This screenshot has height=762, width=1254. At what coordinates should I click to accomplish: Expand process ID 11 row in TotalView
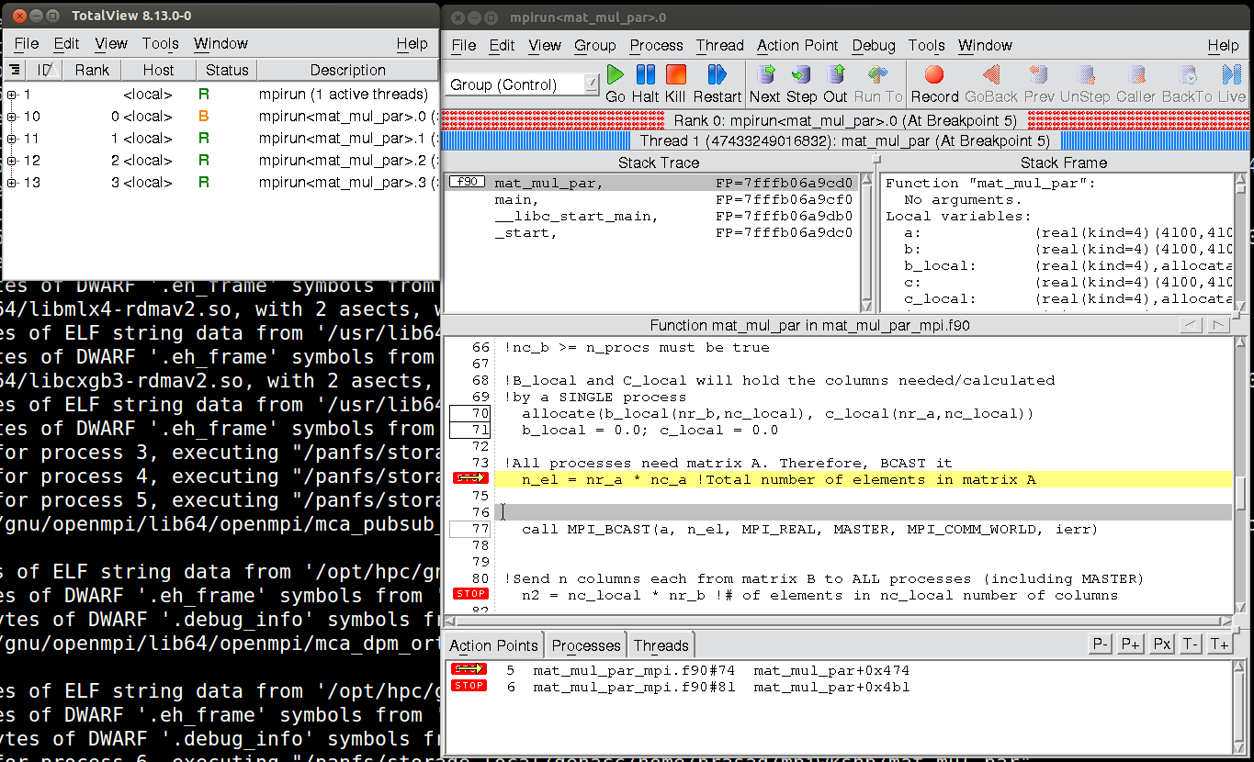point(11,139)
